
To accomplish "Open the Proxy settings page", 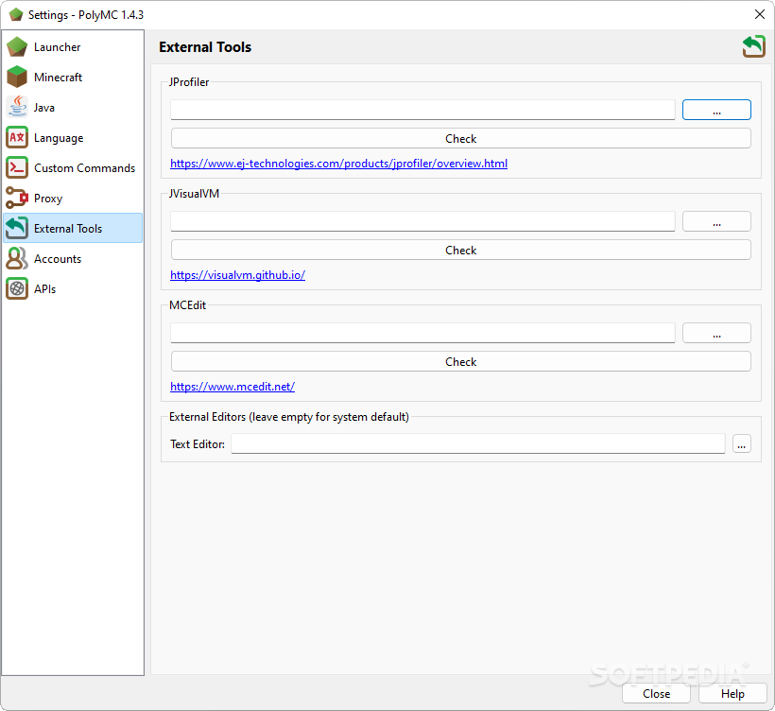I will (x=73, y=199).
